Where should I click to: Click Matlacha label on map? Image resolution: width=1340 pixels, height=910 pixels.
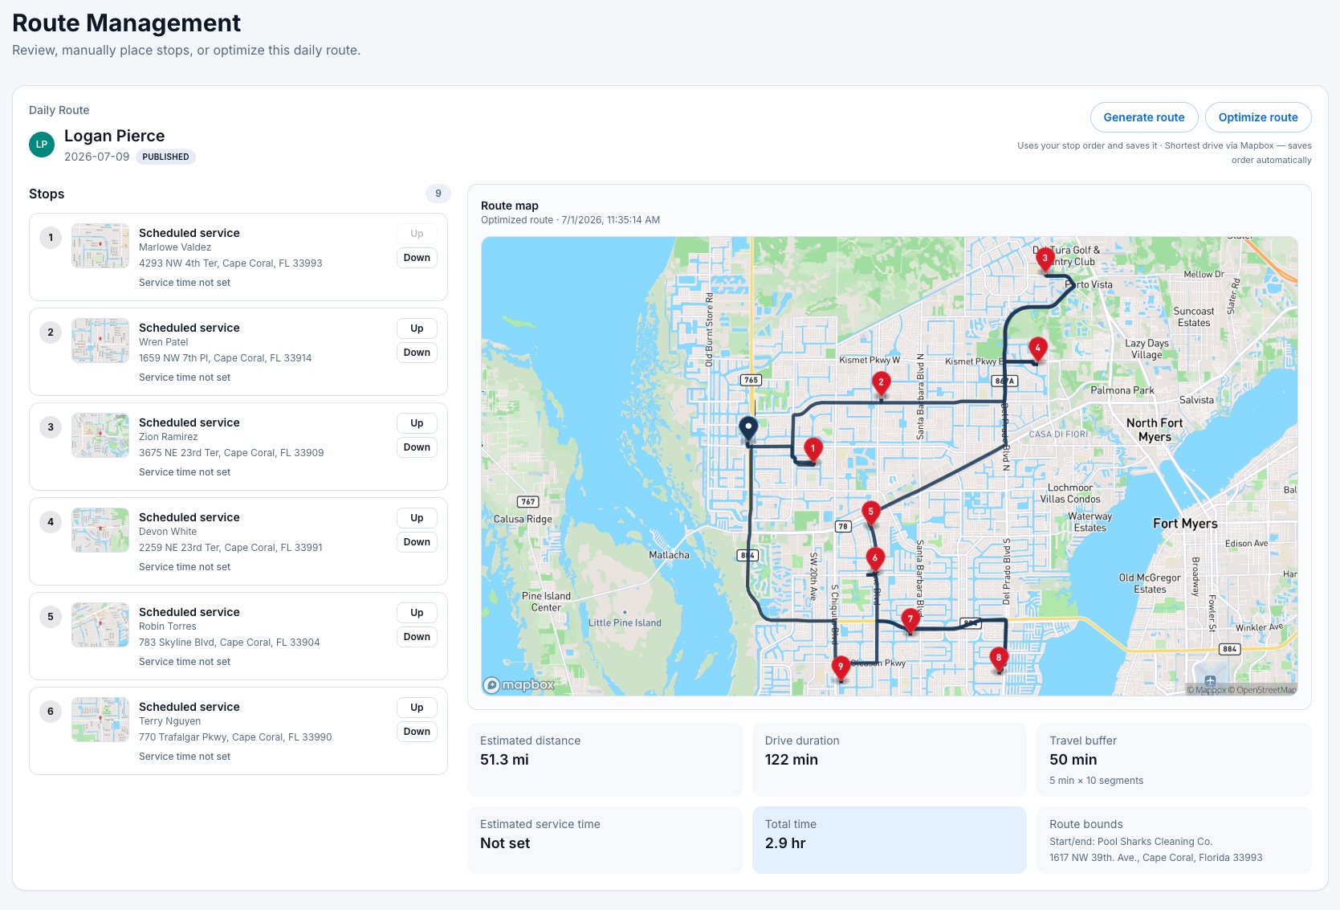click(669, 555)
